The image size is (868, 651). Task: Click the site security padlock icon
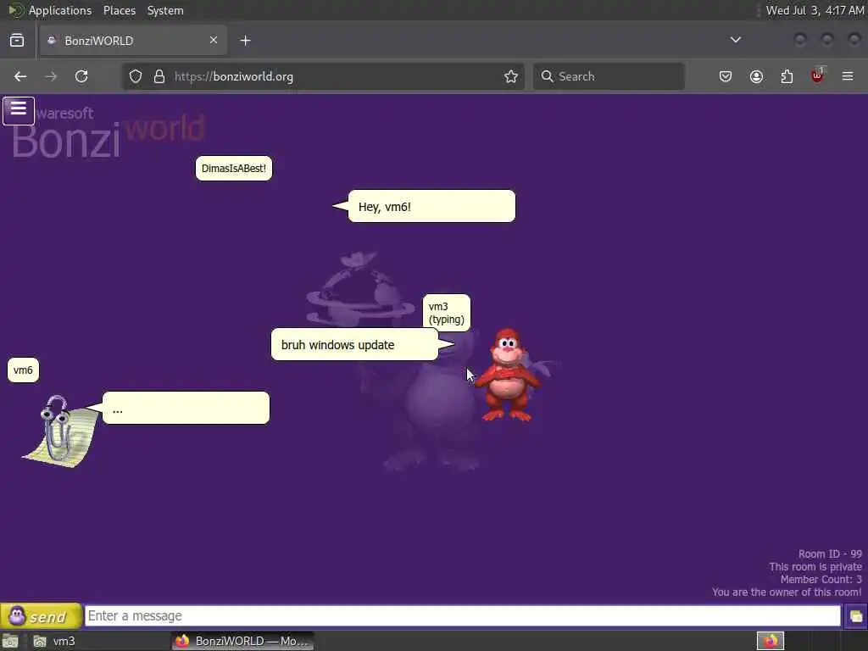(159, 76)
